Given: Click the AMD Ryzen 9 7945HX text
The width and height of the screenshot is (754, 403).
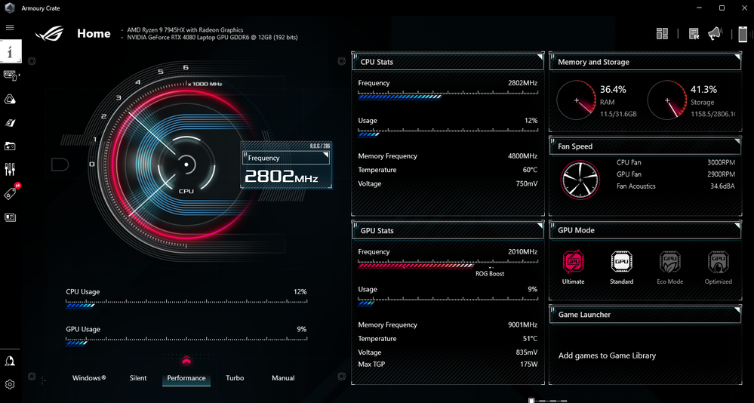Looking at the screenshot, I should pos(185,30).
